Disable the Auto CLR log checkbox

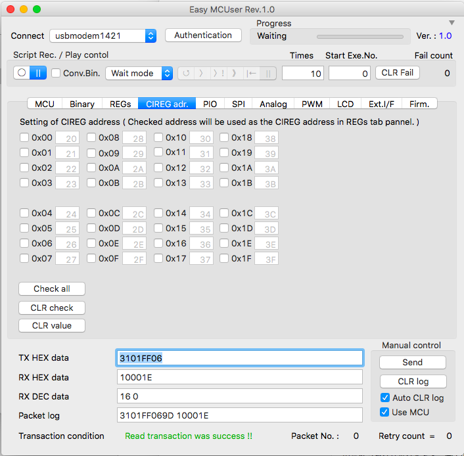[384, 398]
